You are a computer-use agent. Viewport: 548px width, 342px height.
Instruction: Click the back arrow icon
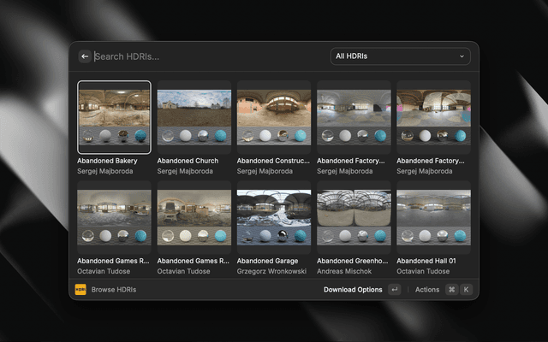click(85, 56)
